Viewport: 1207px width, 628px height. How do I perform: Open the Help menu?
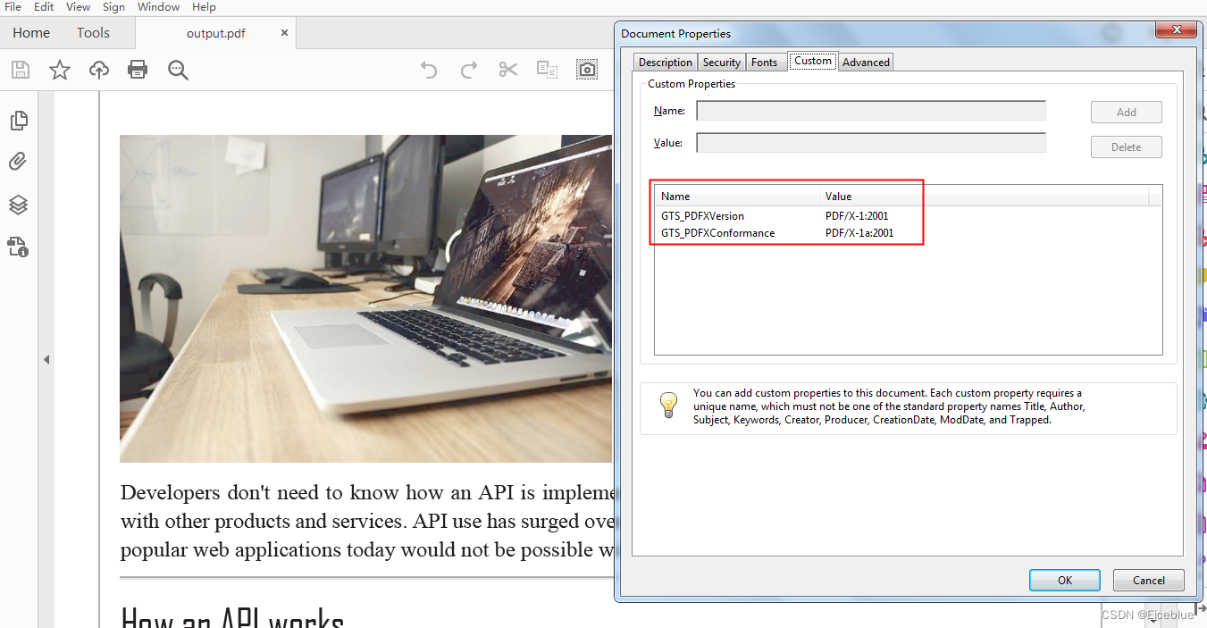204,7
